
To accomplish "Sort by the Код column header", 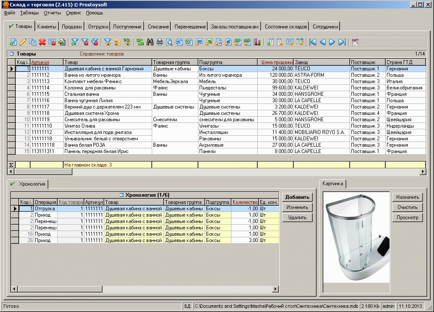I will (22, 62).
